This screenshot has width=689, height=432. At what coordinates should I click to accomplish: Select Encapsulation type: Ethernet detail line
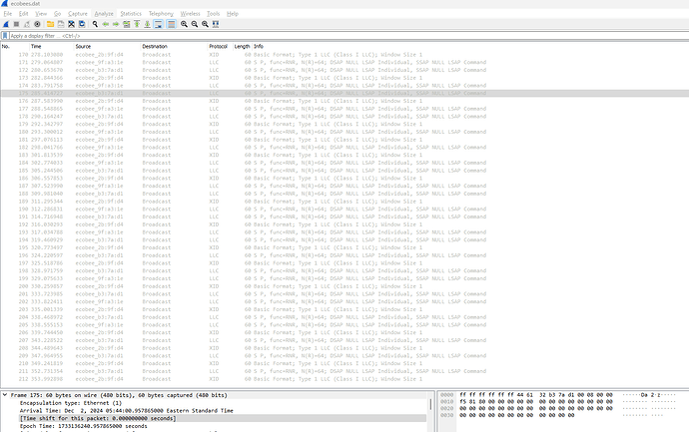pyautogui.click(x=71, y=403)
